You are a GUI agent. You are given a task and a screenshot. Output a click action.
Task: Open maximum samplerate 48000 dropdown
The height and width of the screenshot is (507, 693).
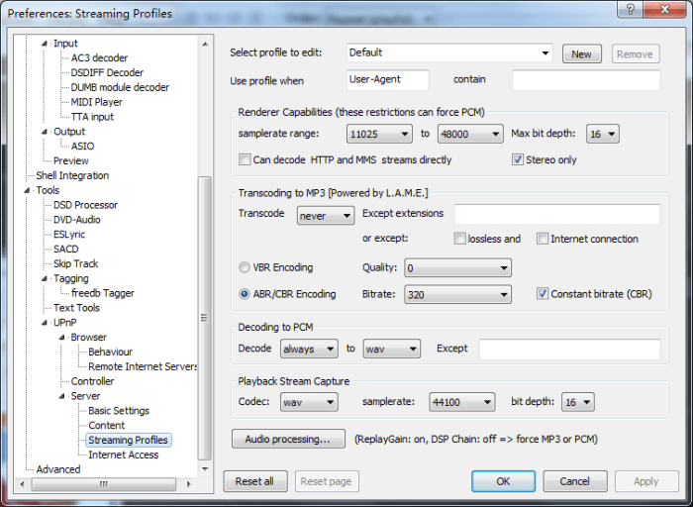[470, 134]
